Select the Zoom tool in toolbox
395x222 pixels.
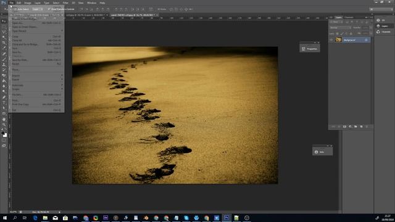pyautogui.click(x=4, y=125)
